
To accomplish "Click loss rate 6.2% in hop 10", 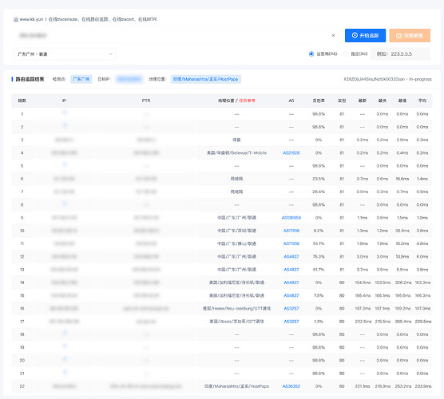I will click(x=319, y=231).
